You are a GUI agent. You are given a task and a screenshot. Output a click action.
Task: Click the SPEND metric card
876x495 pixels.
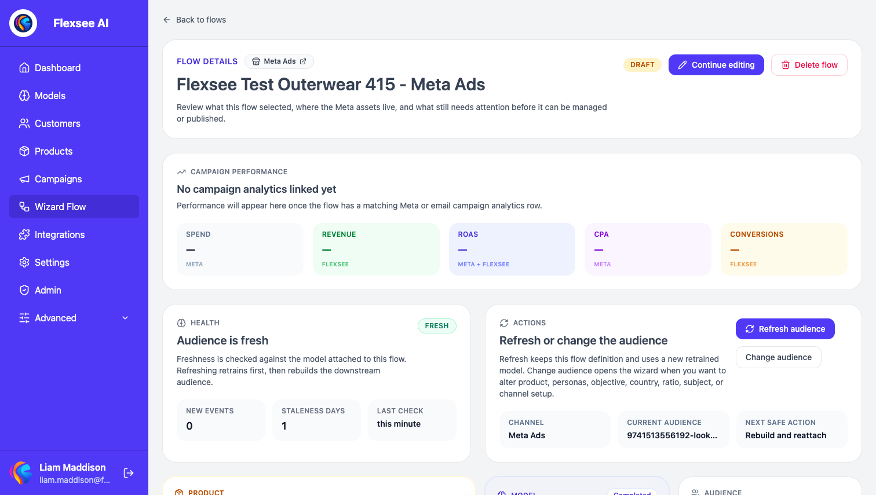pyautogui.click(x=240, y=249)
